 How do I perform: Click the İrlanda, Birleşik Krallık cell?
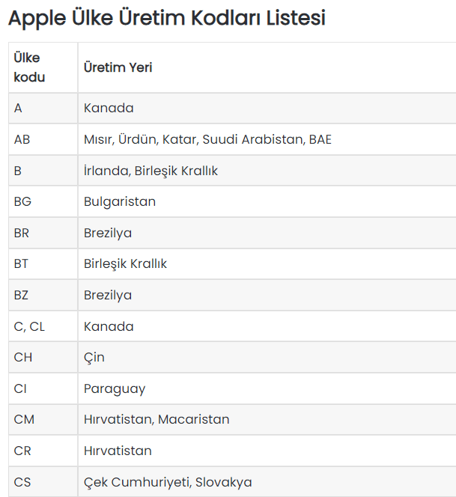pyautogui.click(x=267, y=171)
